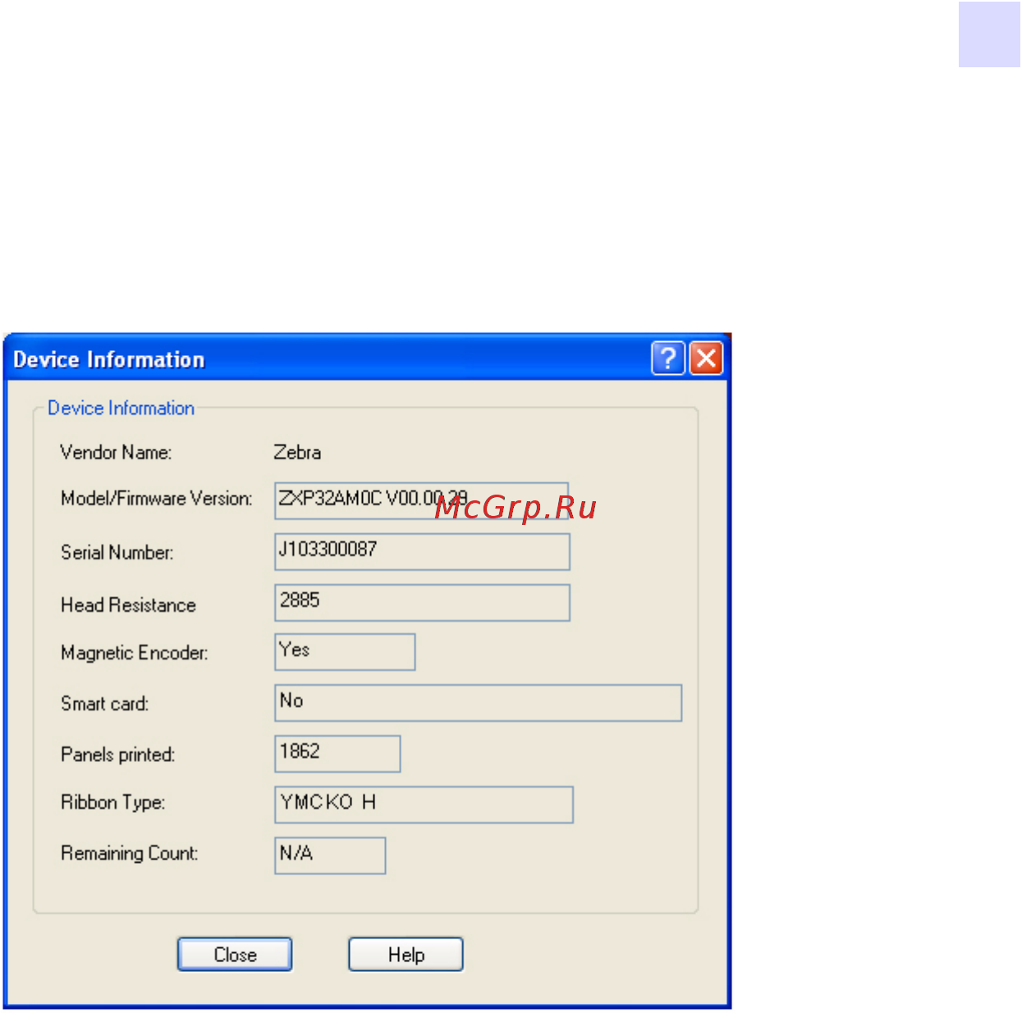Click the Vendor Name label
The image size is (1022, 1013).
pos(116,452)
